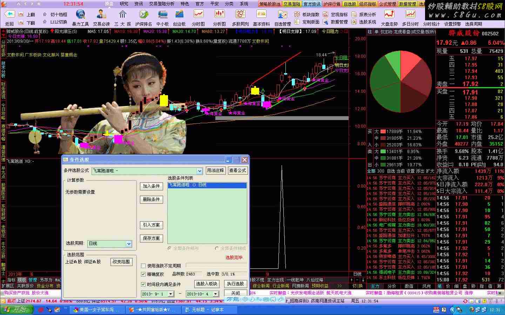Click the 加入条件 button
Viewport: 505px width, 315px height.
pyautogui.click(x=151, y=186)
